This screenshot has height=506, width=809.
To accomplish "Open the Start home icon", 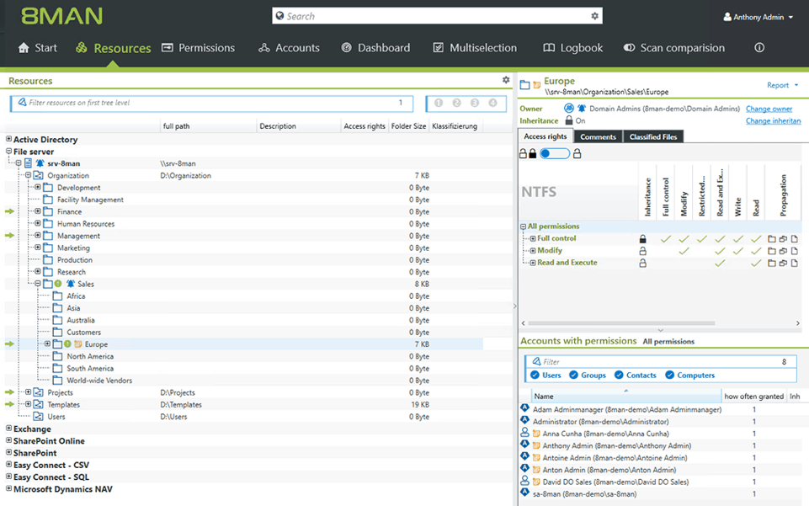I will coord(24,48).
